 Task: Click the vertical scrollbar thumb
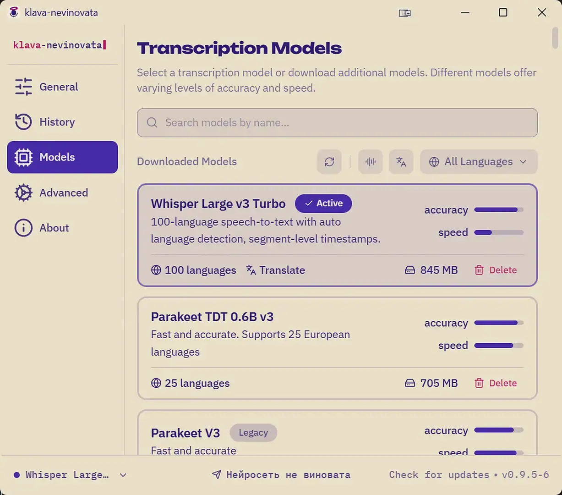(x=555, y=38)
